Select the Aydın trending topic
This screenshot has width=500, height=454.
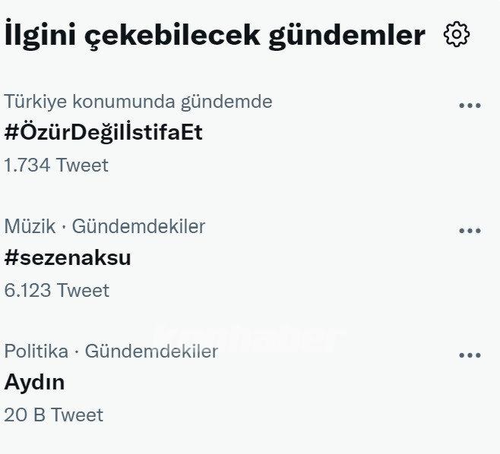pos(34,383)
